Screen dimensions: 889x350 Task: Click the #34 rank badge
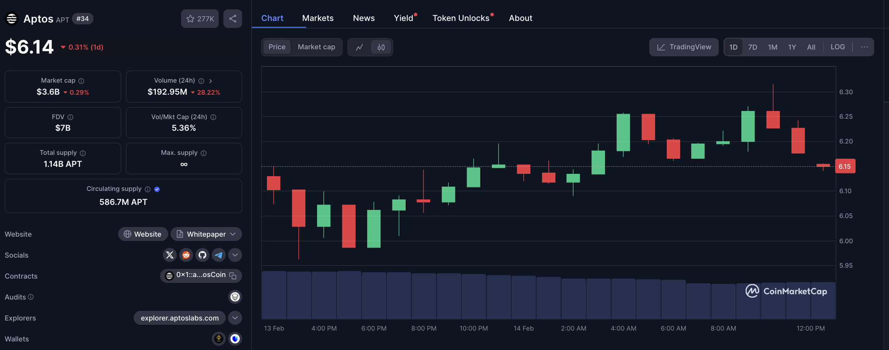[82, 19]
